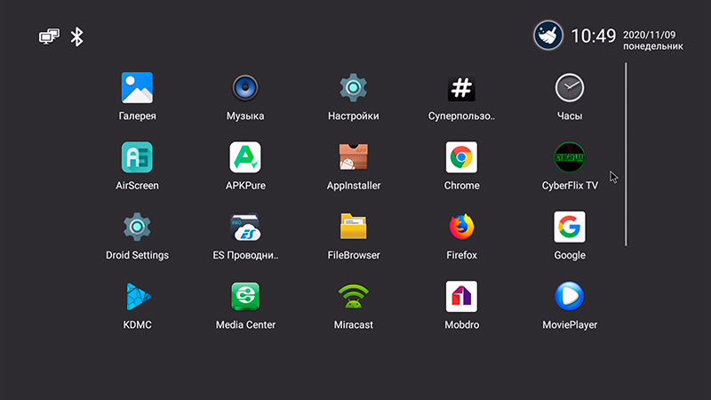711x400 pixels.
Task: Launch Firefox browser
Action: tap(461, 227)
